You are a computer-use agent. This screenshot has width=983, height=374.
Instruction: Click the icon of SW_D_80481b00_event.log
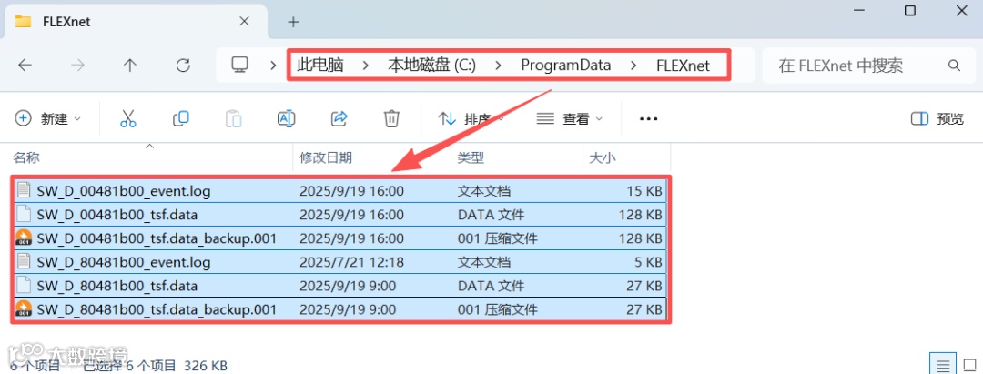click(24, 262)
